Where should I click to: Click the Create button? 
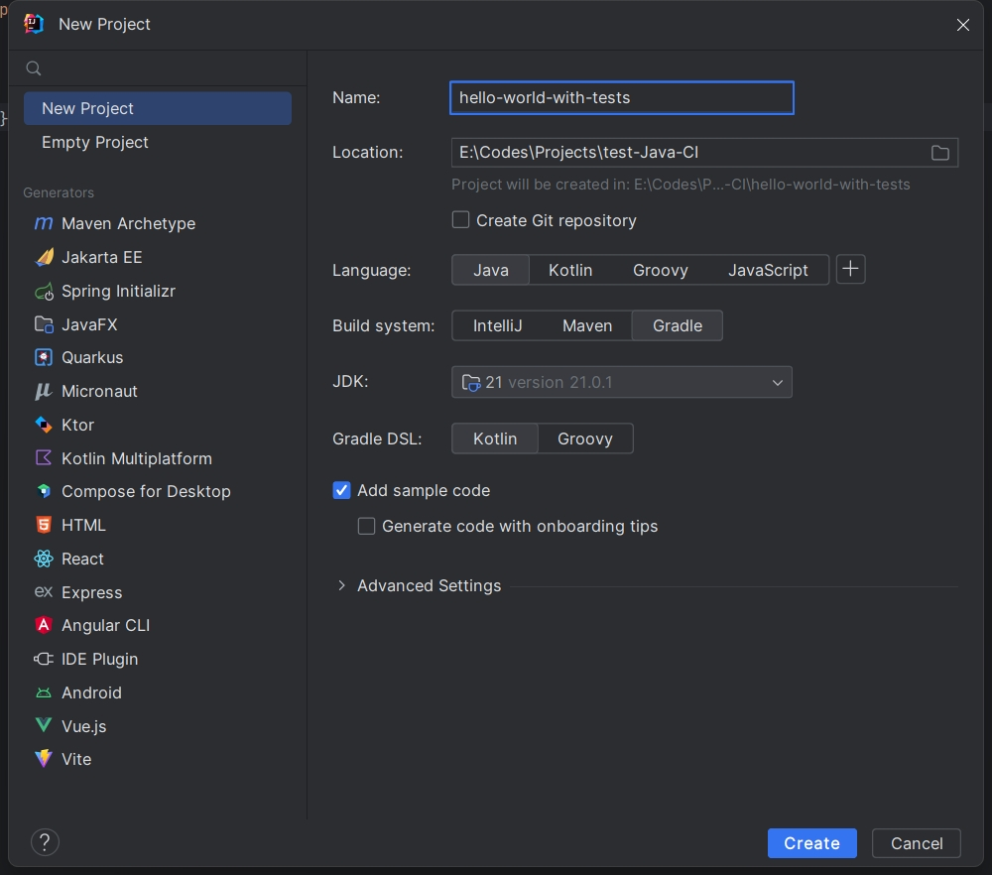click(x=812, y=843)
